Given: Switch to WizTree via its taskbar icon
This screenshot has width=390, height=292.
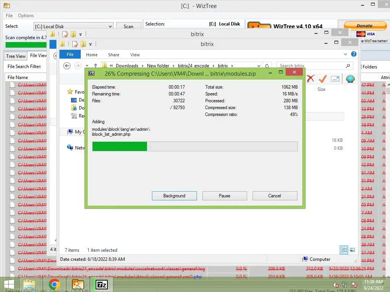Looking at the screenshot, I should click(x=78, y=285).
